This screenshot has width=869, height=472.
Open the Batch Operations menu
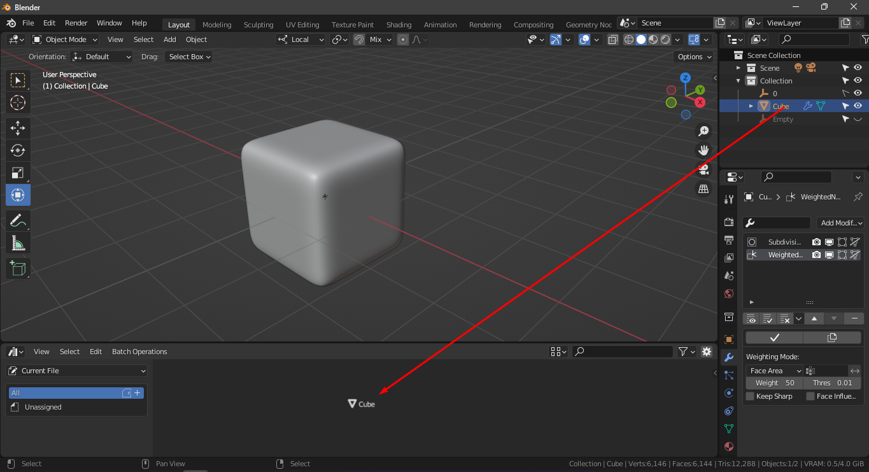(139, 352)
